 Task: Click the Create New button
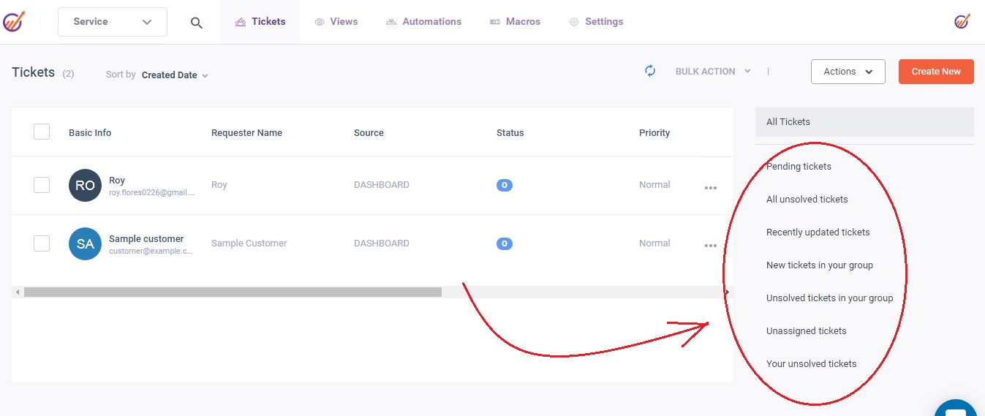935,72
